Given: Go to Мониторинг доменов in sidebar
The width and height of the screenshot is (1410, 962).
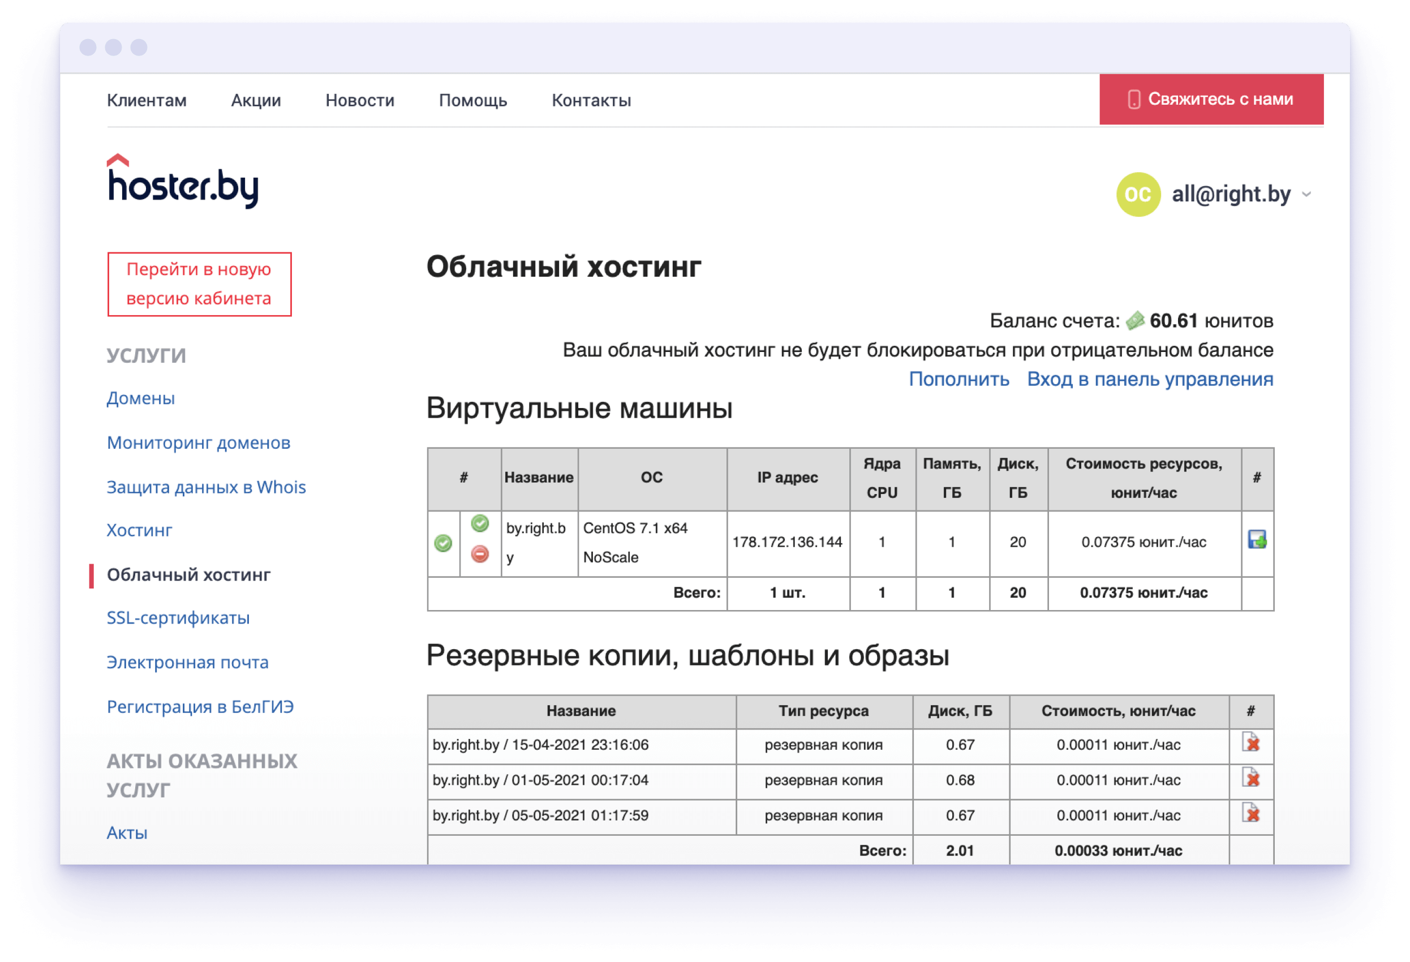Looking at the screenshot, I should [x=199, y=443].
